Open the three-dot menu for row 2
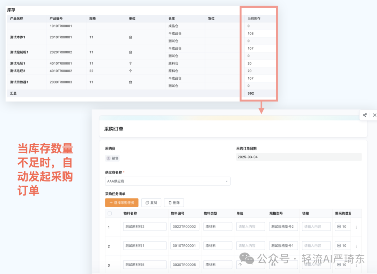 (356, 245)
